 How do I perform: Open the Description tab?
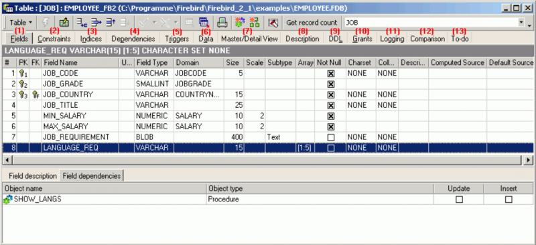(x=303, y=39)
